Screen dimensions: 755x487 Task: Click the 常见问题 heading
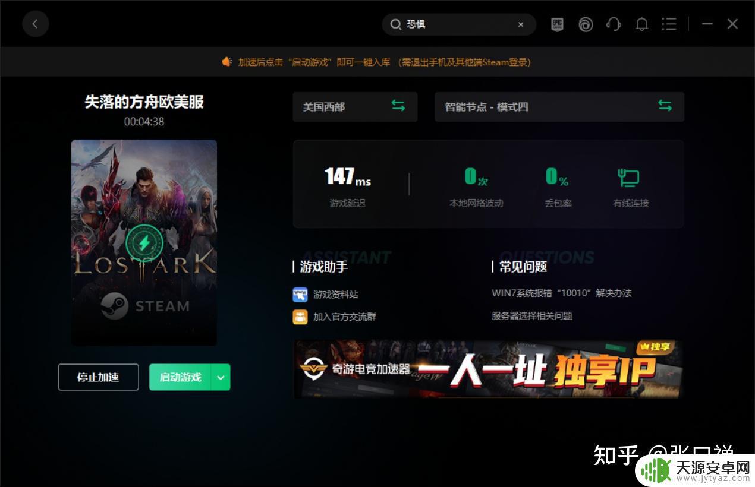pyautogui.click(x=523, y=267)
